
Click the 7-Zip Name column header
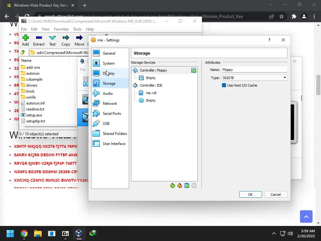click(44, 61)
